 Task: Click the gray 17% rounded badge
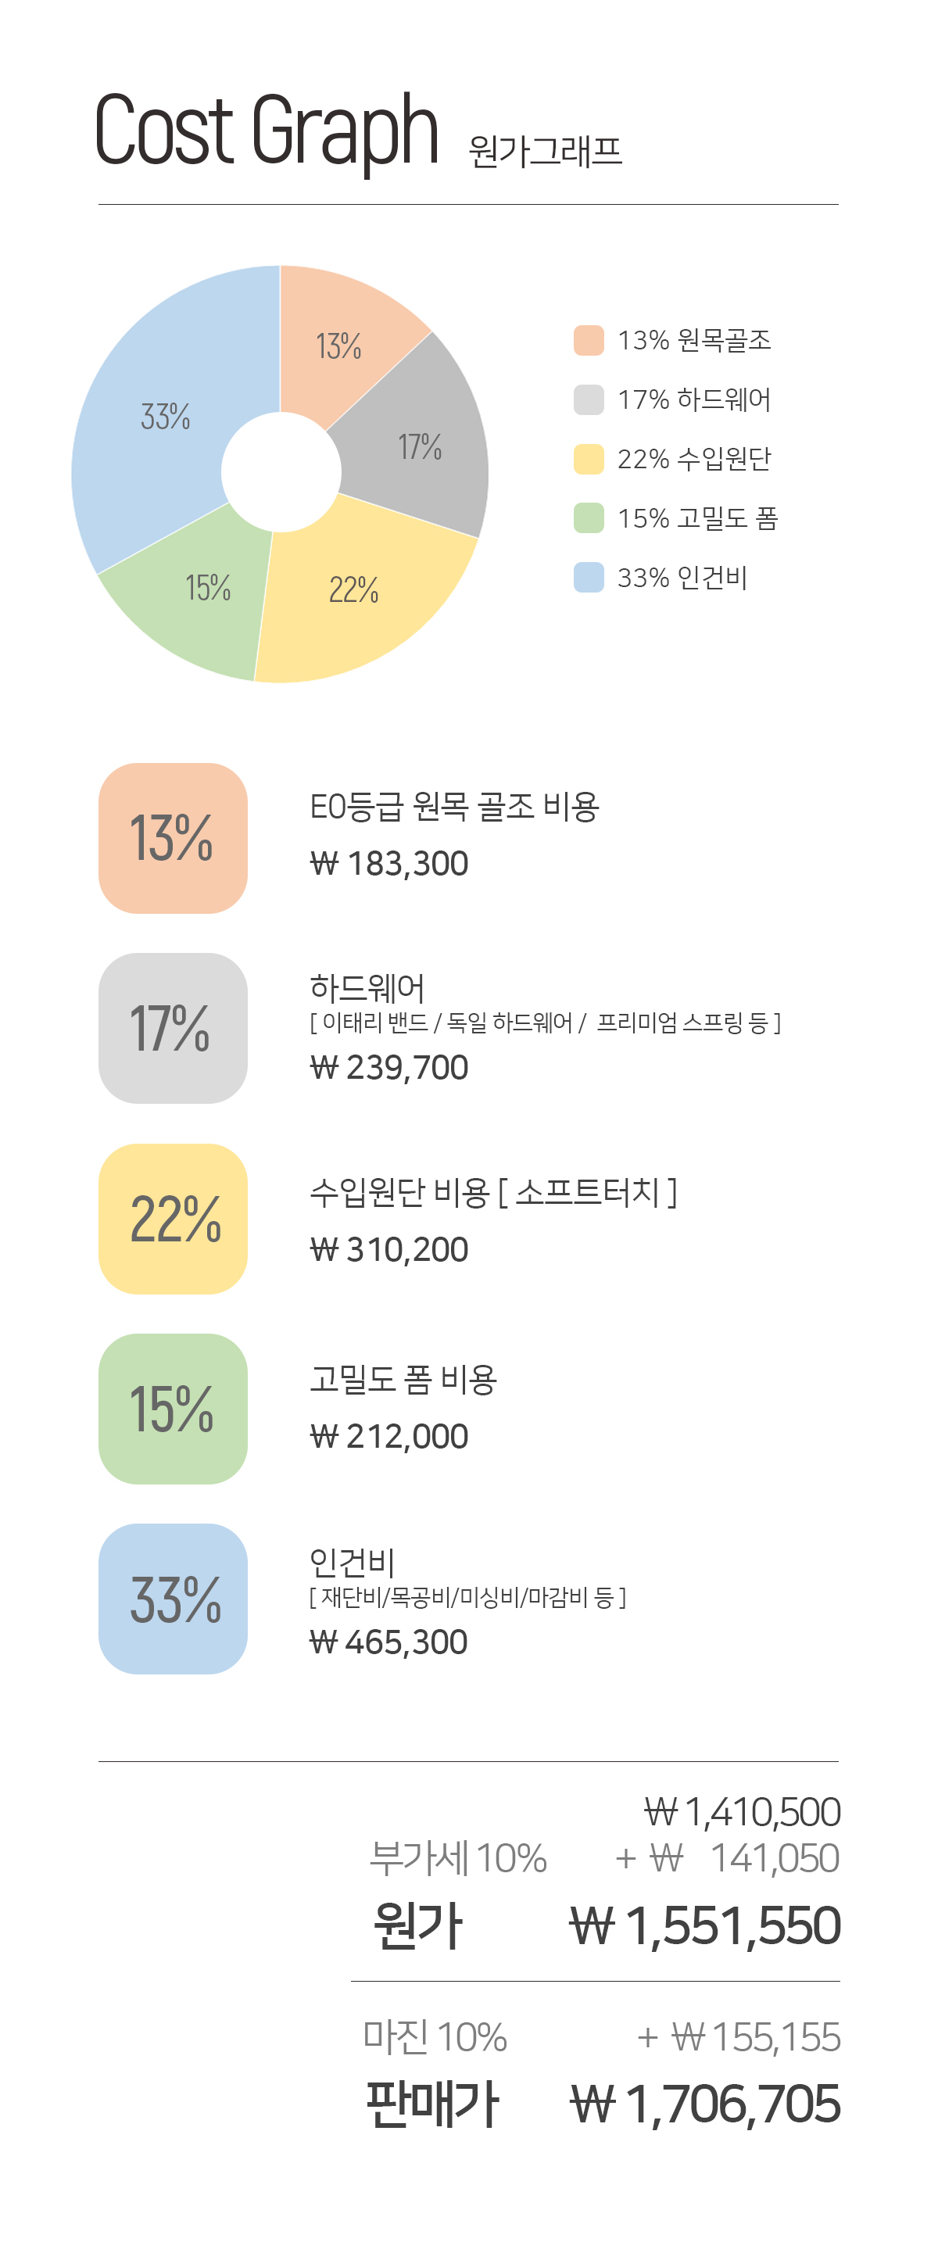[173, 1028]
